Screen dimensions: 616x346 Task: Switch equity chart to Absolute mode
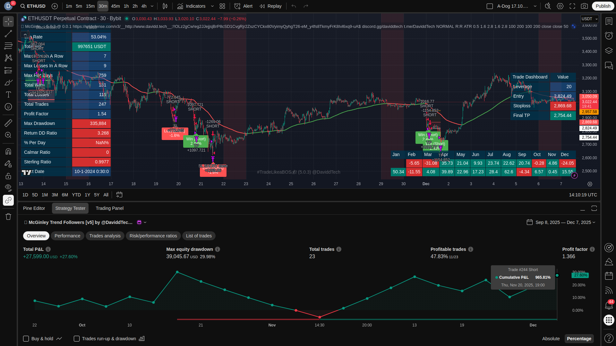coord(551,339)
